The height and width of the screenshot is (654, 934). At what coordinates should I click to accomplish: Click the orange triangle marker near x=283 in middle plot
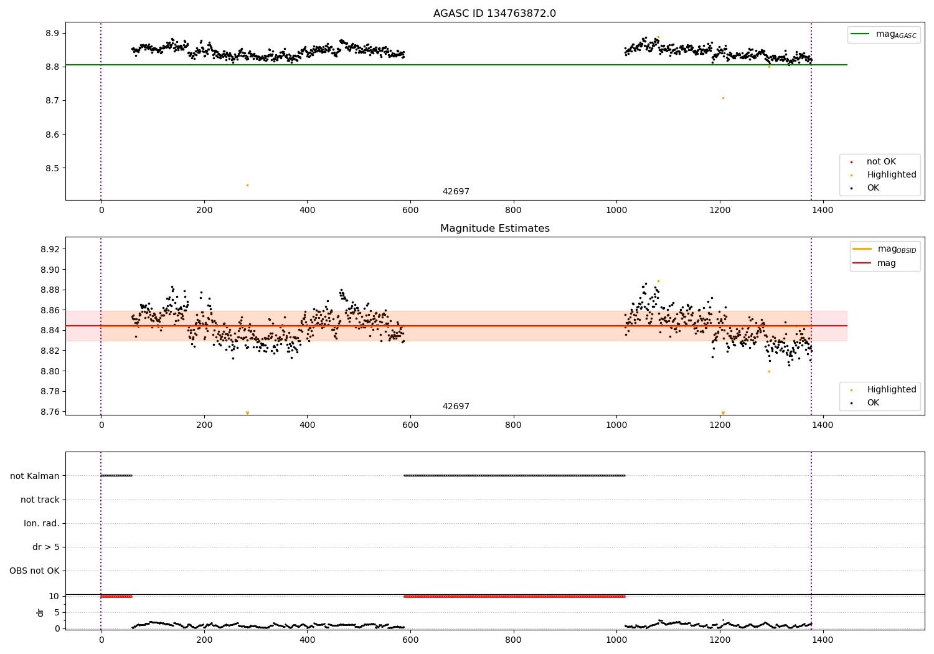(x=247, y=413)
